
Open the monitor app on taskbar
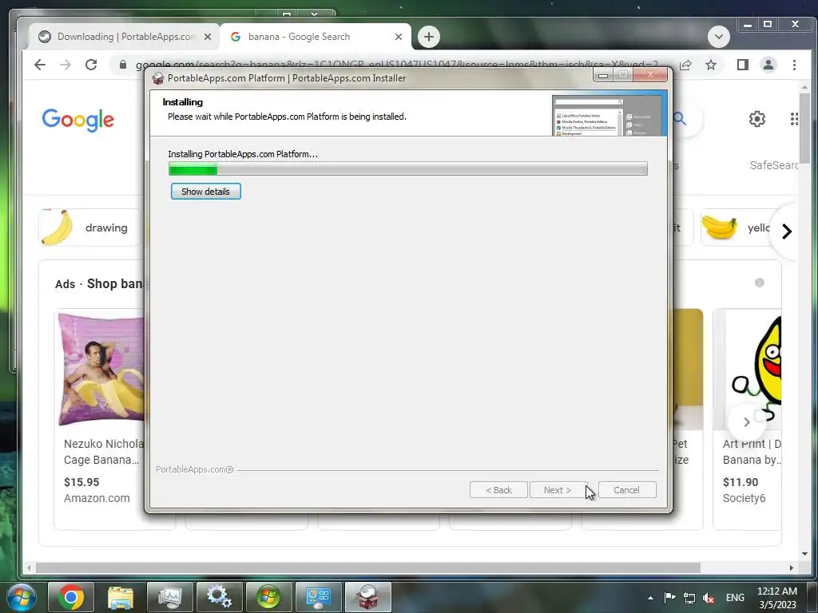click(x=170, y=597)
